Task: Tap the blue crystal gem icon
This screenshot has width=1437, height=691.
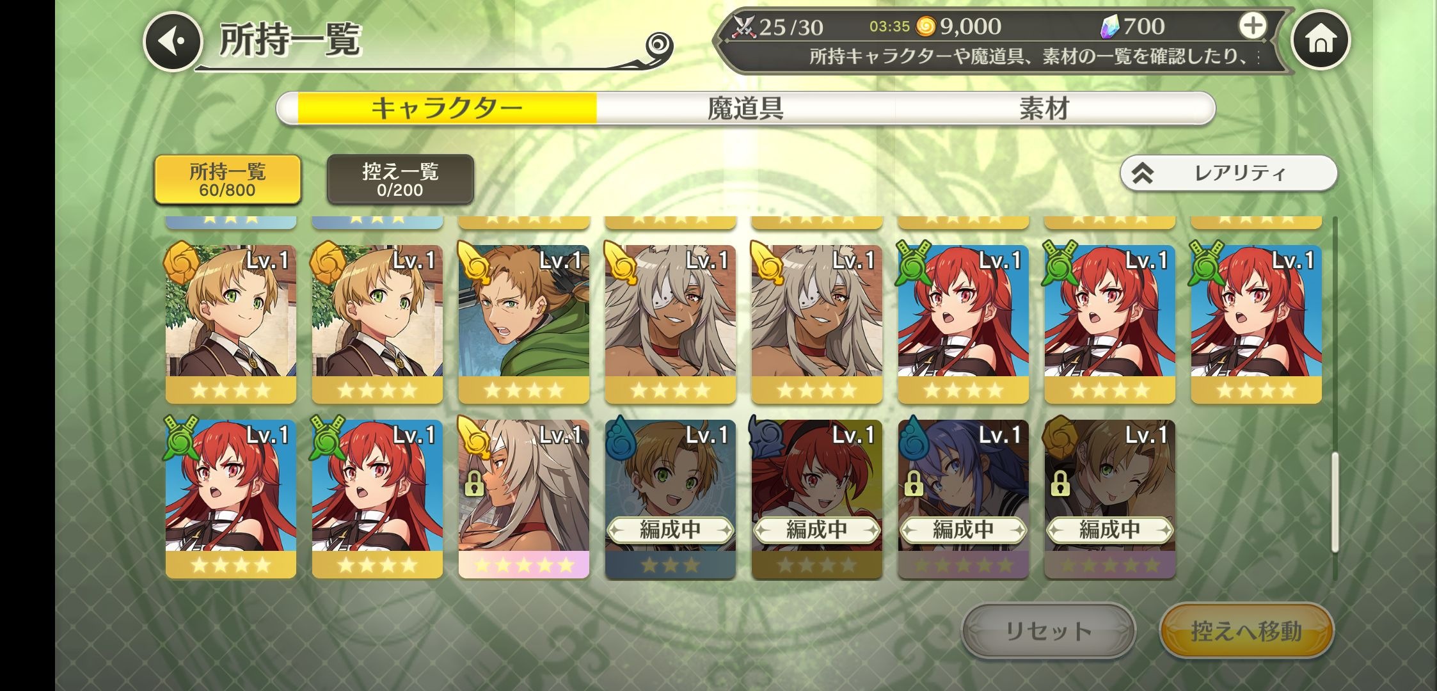Action: (x=1111, y=26)
